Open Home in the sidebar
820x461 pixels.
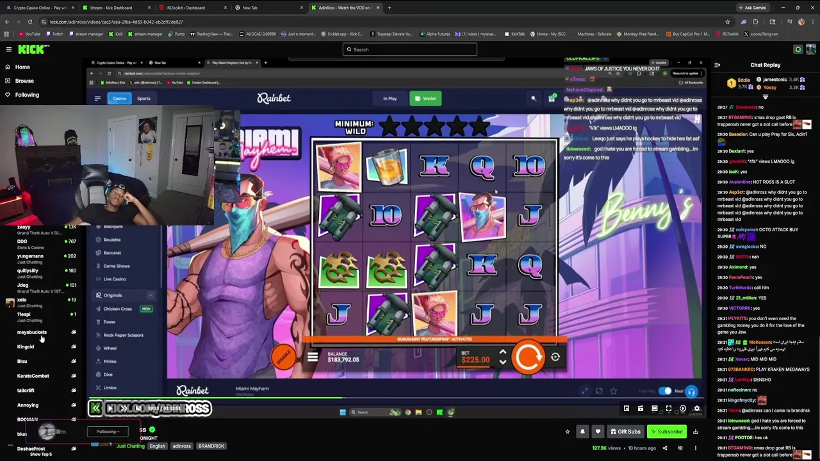[x=22, y=67]
